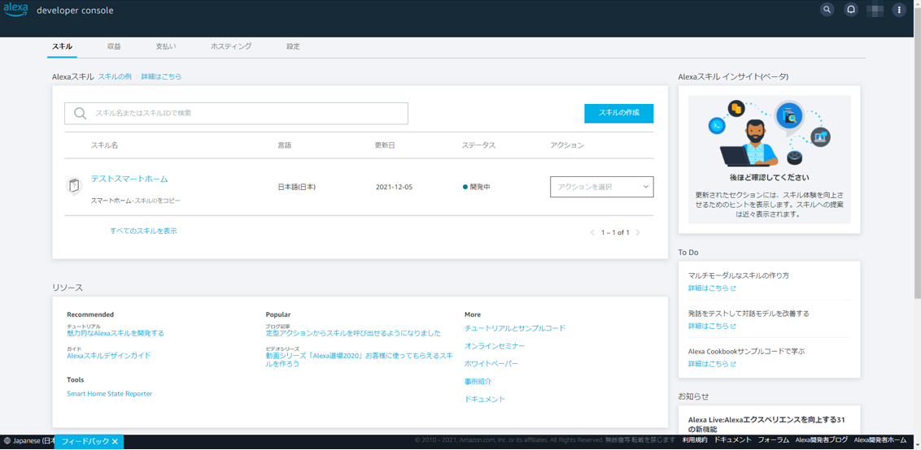Open the header search icon
This screenshot has height=450, width=921.
(827, 10)
